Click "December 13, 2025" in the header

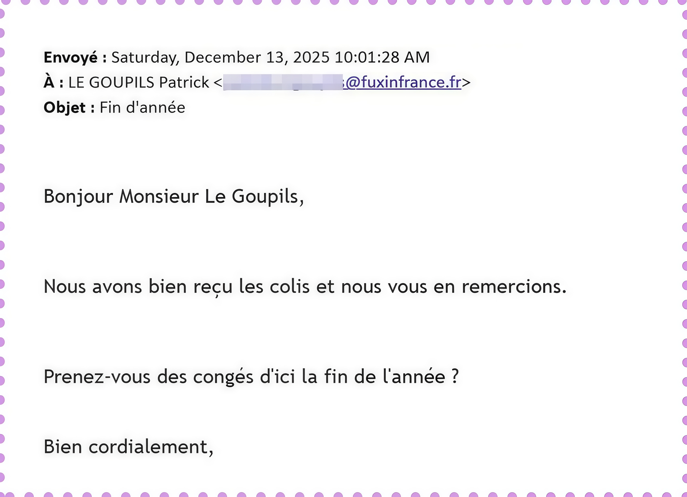[257, 57]
